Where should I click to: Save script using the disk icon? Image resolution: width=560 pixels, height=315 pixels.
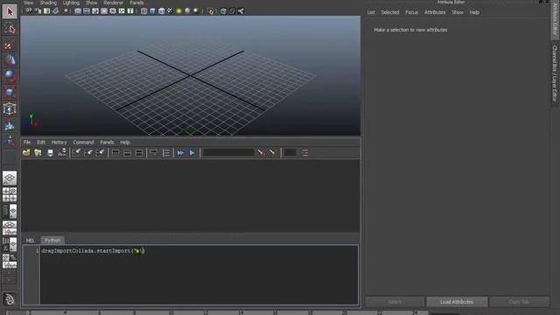point(50,153)
